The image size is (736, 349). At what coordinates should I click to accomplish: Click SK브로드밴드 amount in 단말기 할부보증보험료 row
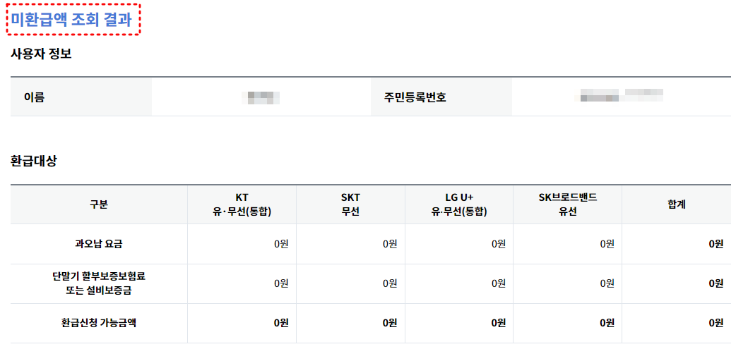[607, 283]
